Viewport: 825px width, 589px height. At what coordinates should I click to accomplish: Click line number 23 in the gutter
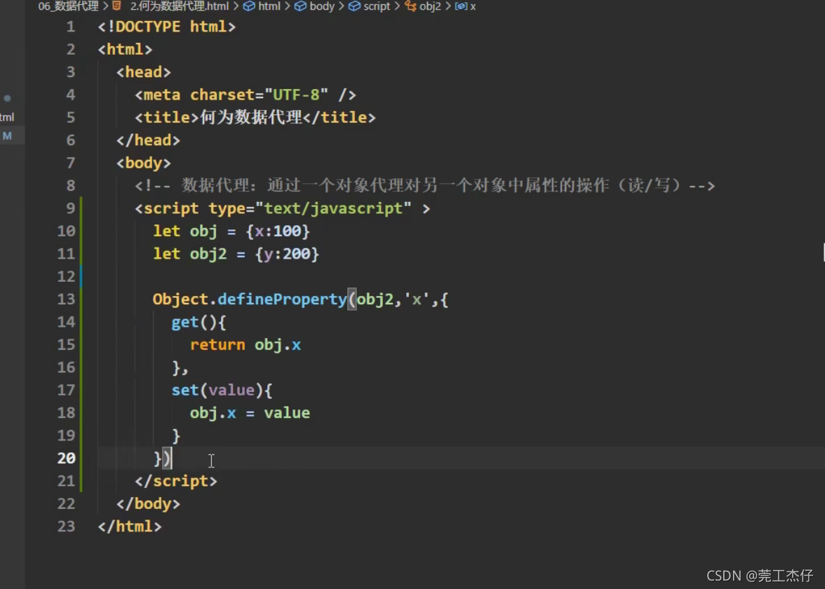pyautogui.click(x=66, y=527)
